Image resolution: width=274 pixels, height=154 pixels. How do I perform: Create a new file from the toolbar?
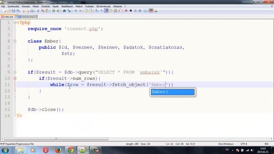pos(5,11)
